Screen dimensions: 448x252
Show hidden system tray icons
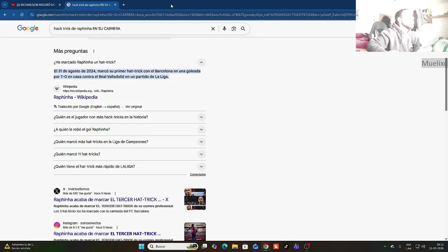385,246
